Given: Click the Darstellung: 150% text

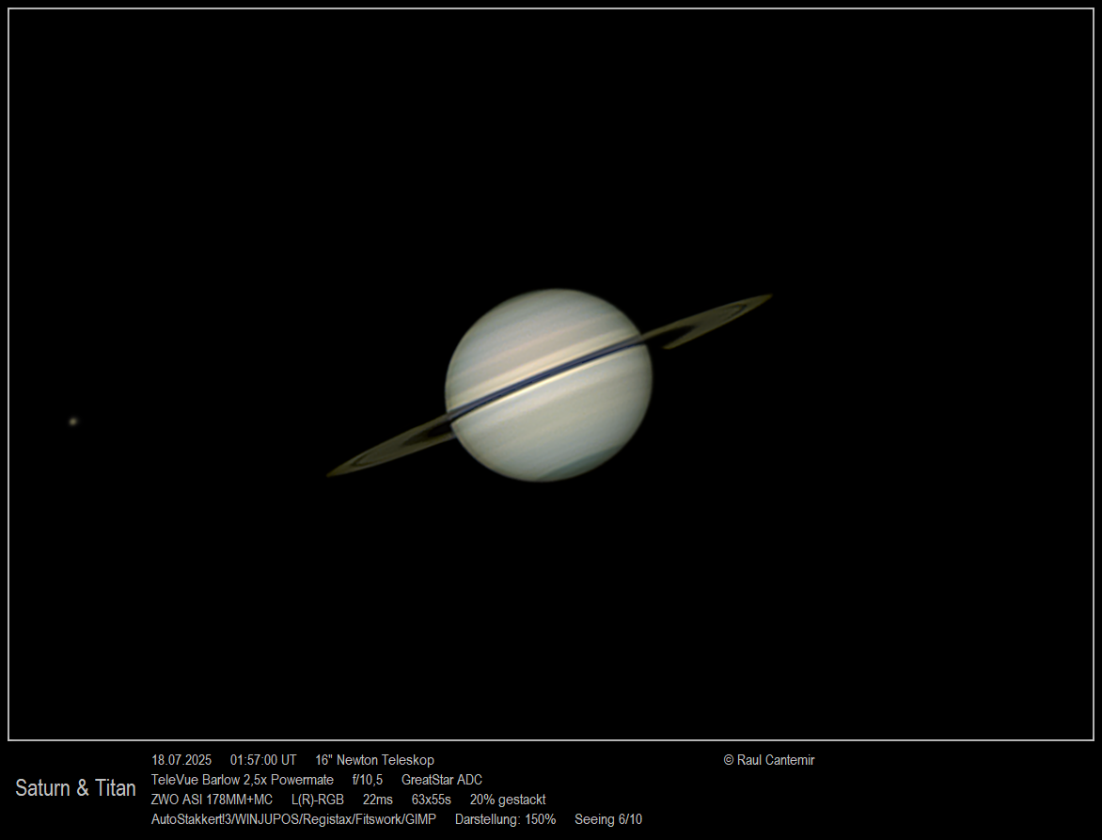Looking at the screenshot, I should (x=505, y=819).
